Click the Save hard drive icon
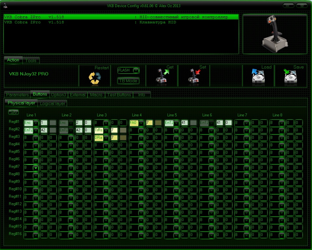The width and height of the screenshot is (312, 250). tap(290, 76)
